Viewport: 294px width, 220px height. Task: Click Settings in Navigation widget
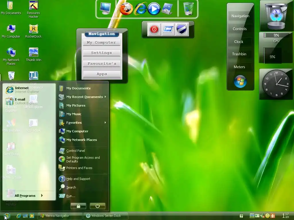point(101,53)
